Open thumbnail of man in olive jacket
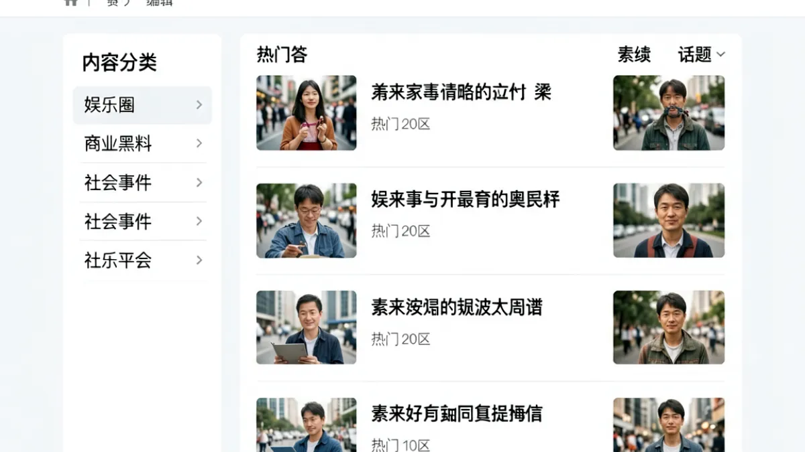This screenshot has width=805, height=452. [669, 327]
